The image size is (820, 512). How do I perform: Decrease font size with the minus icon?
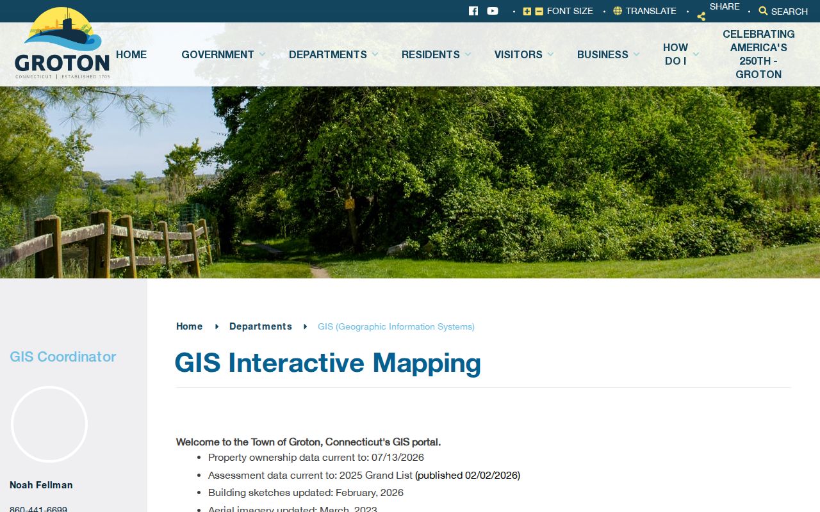(539, 11)
